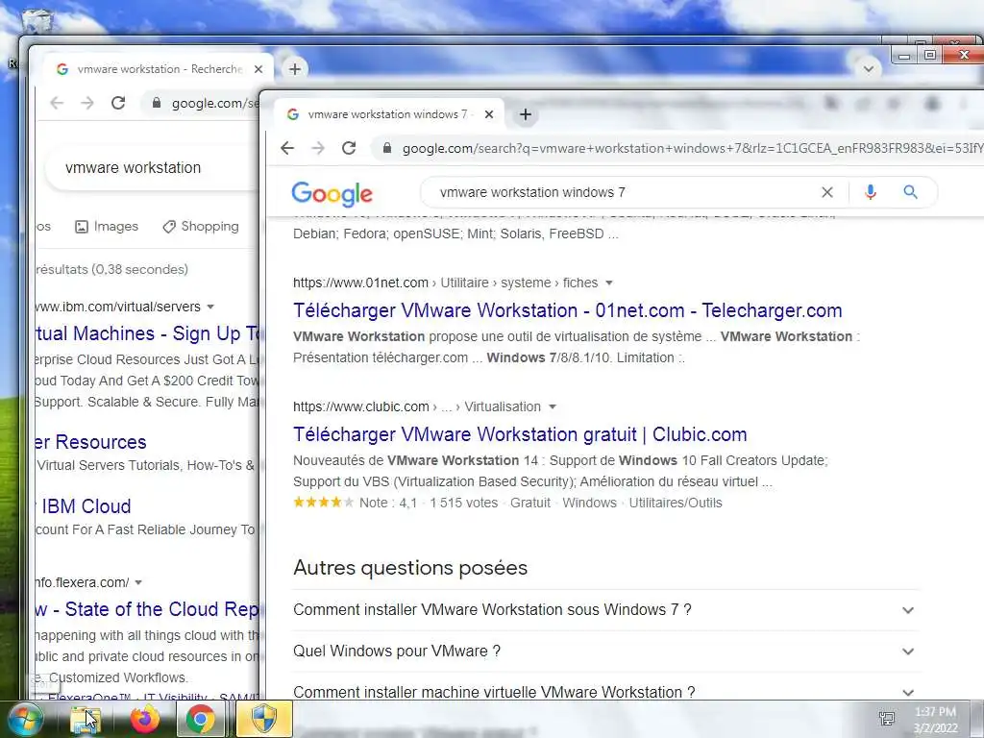This screenshot has height=738, width=984.
Task: Click the 'https://www.clubic.com' breadcrumb text
Action: point(361,406)
